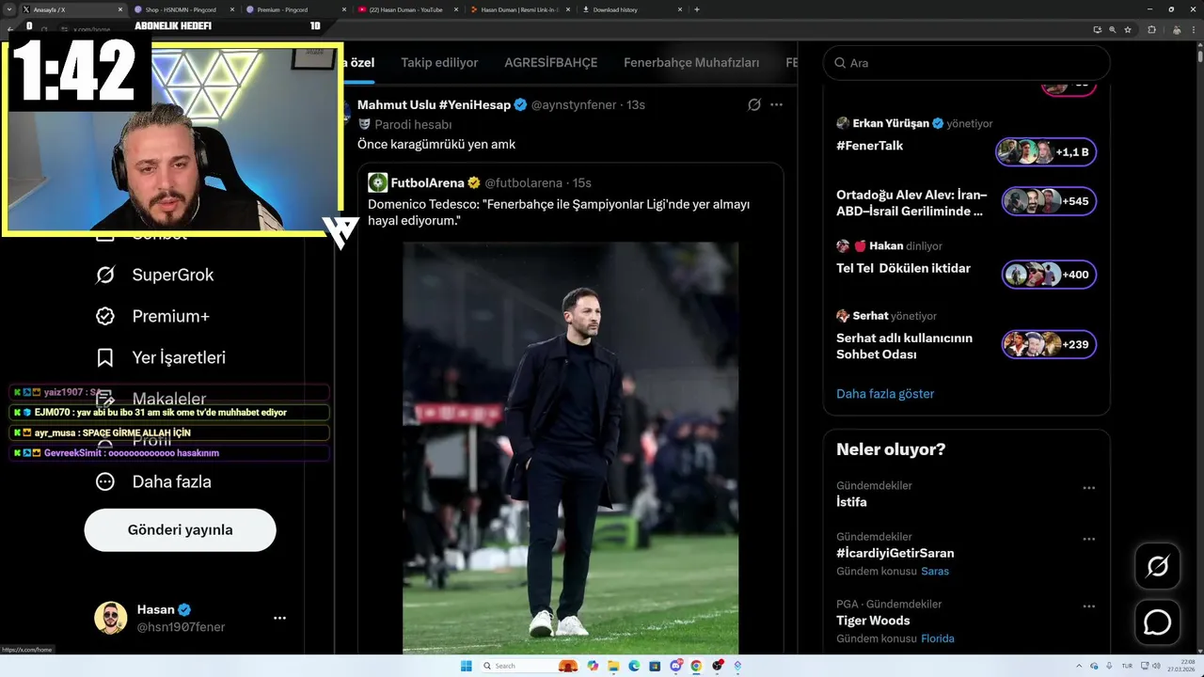Open more options for #İcardiyiGetirSaran trend

pyautogui.click(x=1088, y=539)
